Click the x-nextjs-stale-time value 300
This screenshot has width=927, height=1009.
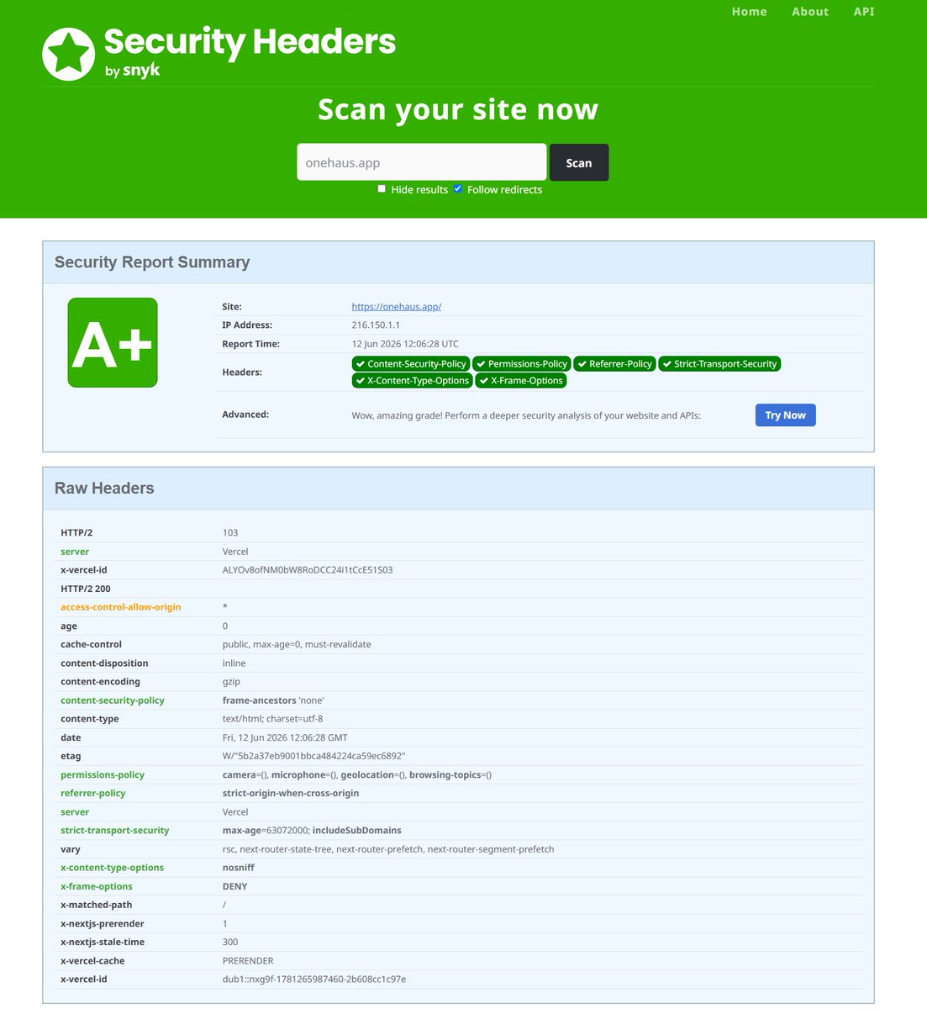point(230,943)
